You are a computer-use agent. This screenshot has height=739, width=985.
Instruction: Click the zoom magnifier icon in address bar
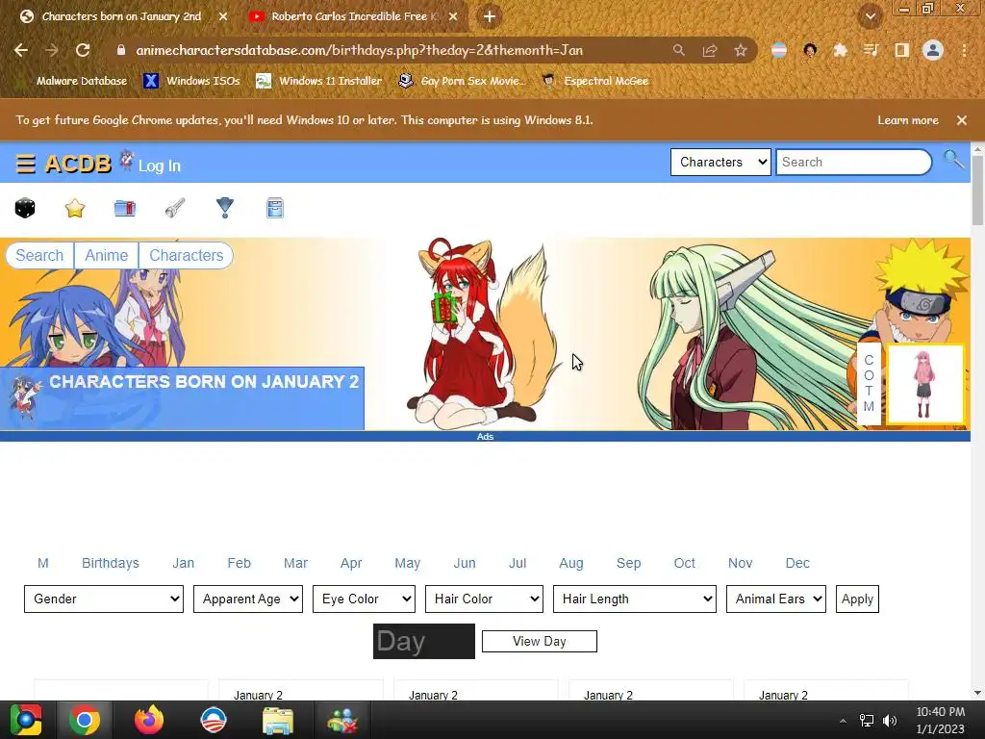point(679,50)
